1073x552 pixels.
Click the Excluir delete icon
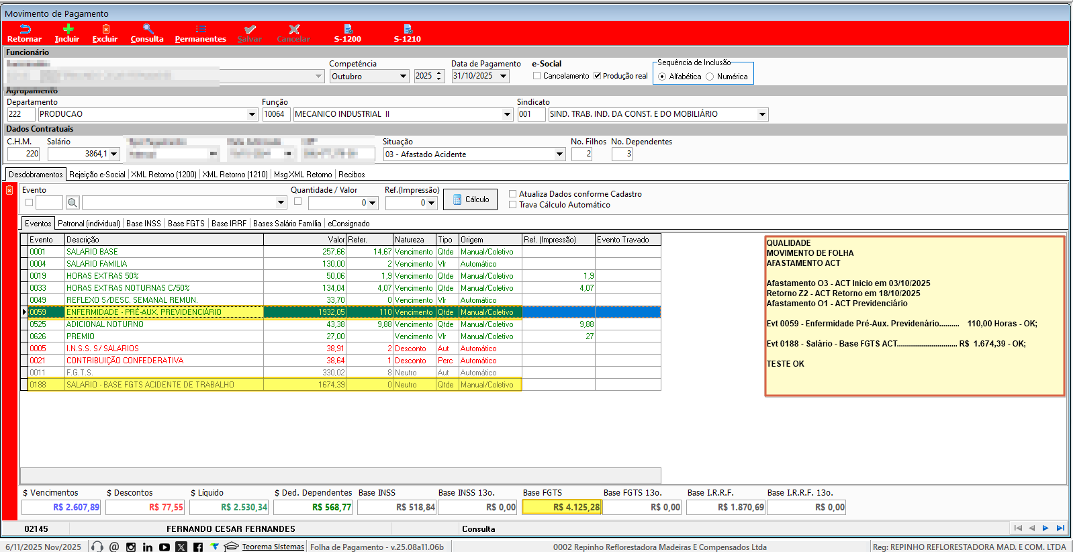105,30
